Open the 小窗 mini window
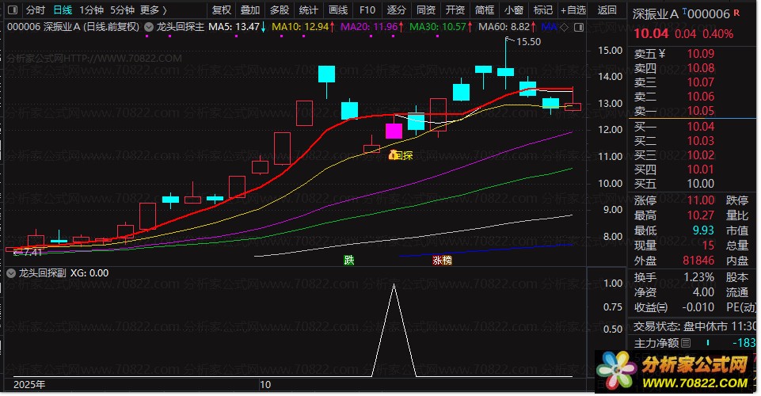The height and width of the screenshot is (396, 761). coord(513,10)
